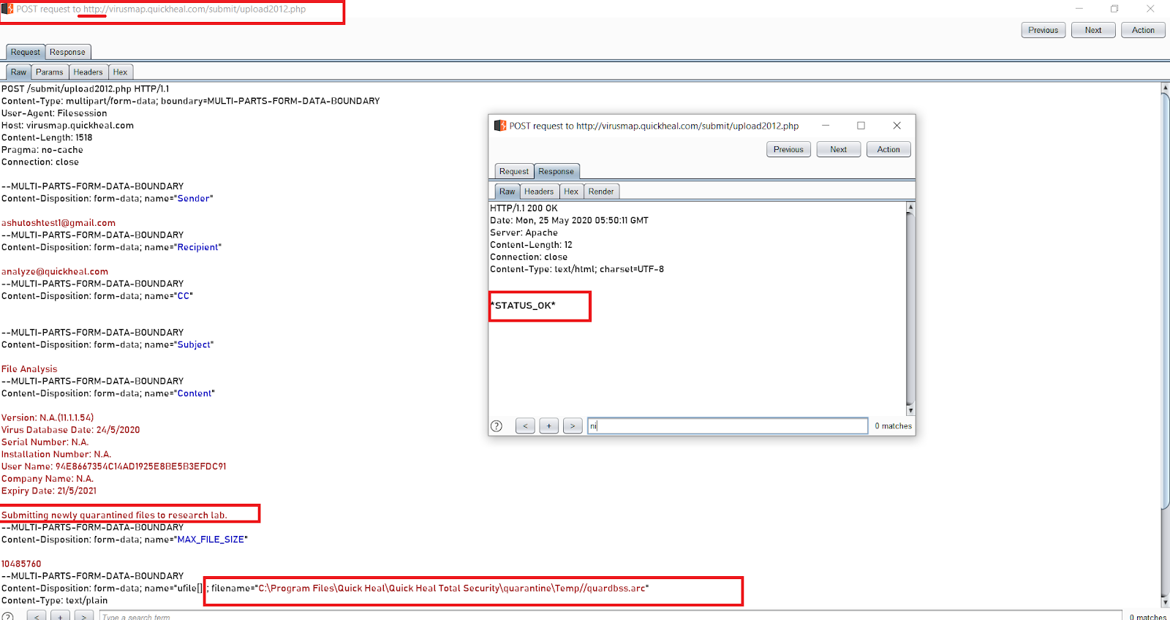Select the Params tab in the back window
This screenshot has height=620, width=1170.
click(x=50, y=72)
